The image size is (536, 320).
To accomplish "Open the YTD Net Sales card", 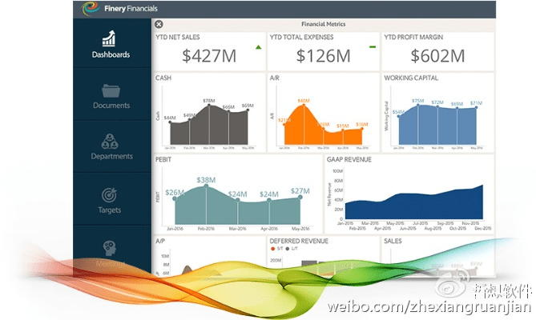I will click(x=208, y=50).
